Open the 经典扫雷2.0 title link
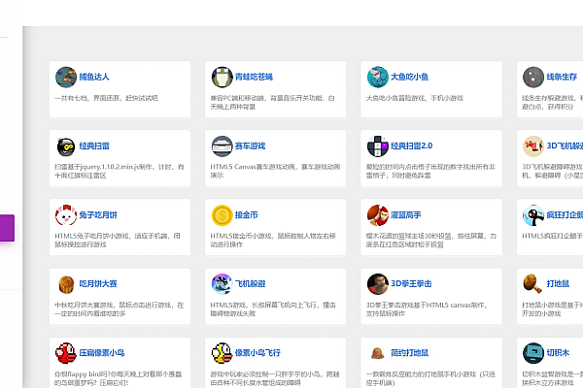 (412, 145)
